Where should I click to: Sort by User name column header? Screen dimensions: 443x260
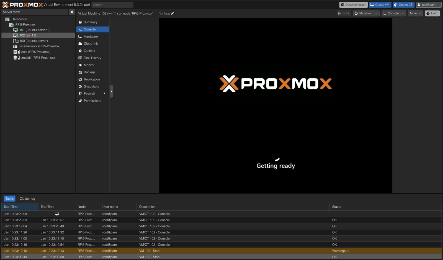pyautogui.click(x=118, y=207)
